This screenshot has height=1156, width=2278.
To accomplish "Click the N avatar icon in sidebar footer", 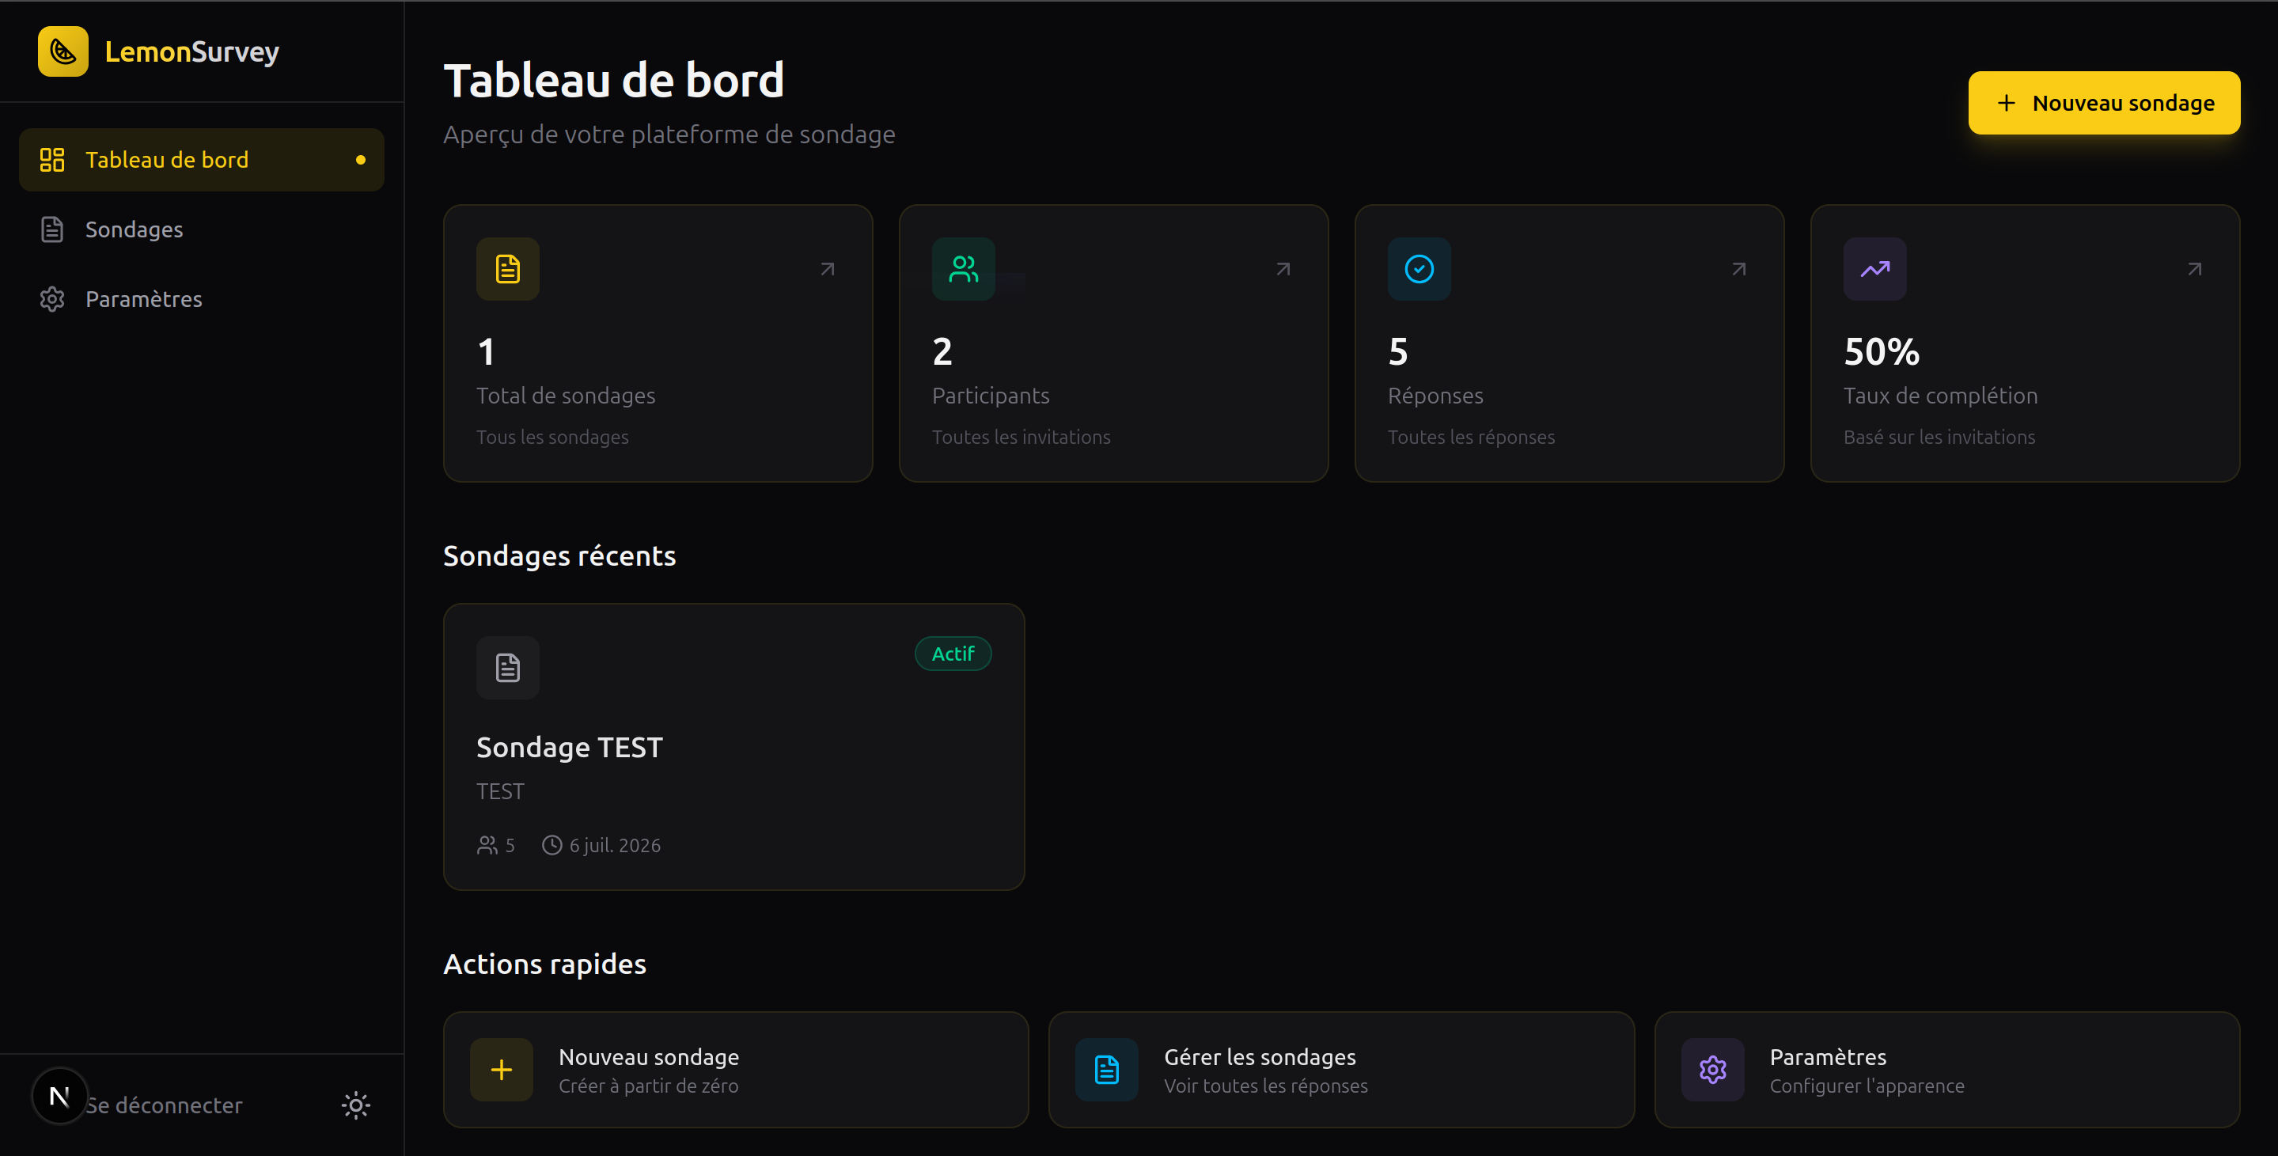I will [59, 1097].
